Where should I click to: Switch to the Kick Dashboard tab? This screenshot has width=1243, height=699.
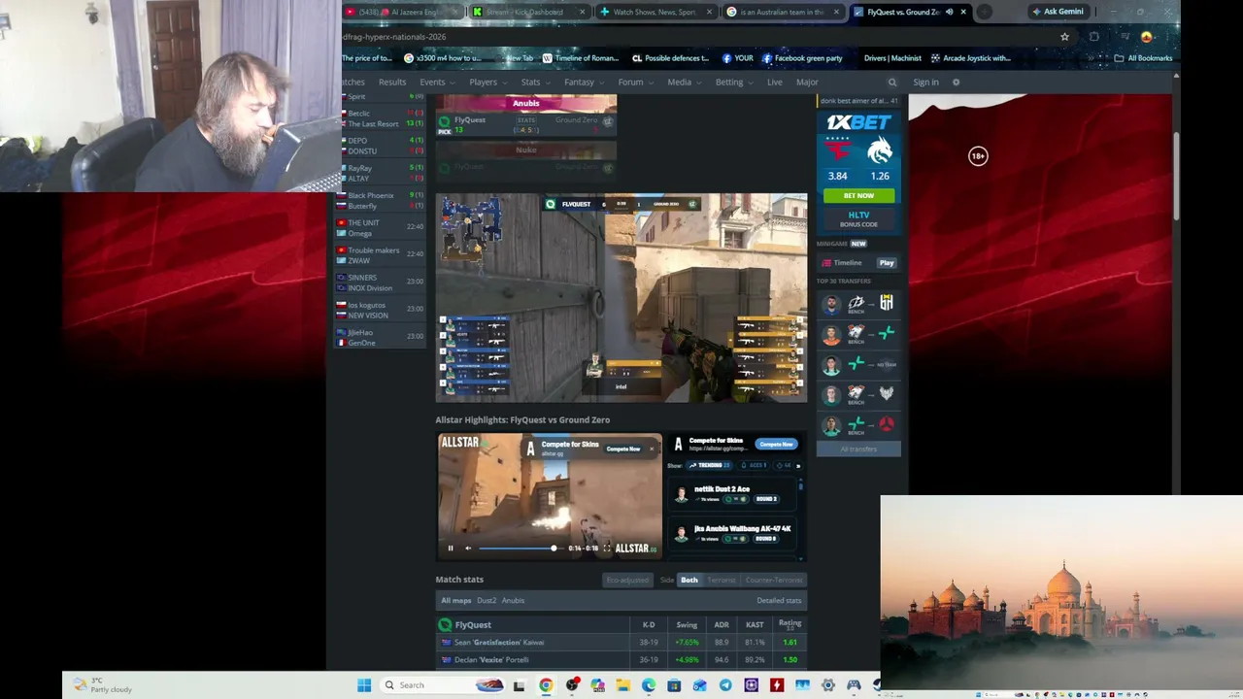[529, 12]
